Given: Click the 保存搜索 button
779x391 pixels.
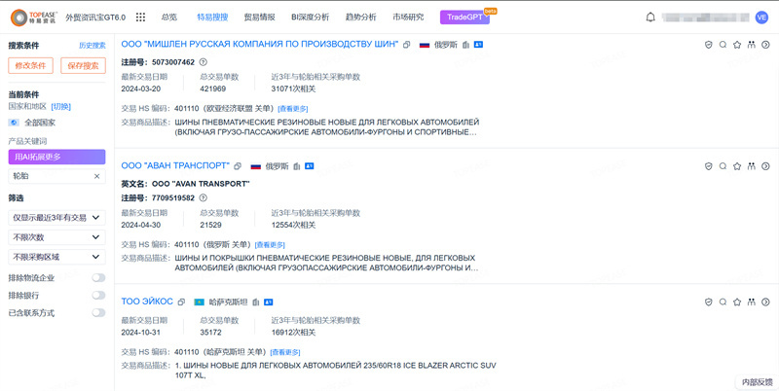Looking at the screenshot, I should point(83,65).
